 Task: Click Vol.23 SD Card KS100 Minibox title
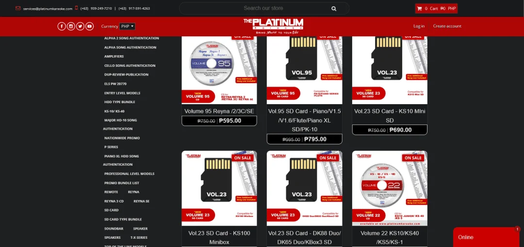[x=219, y=237]
